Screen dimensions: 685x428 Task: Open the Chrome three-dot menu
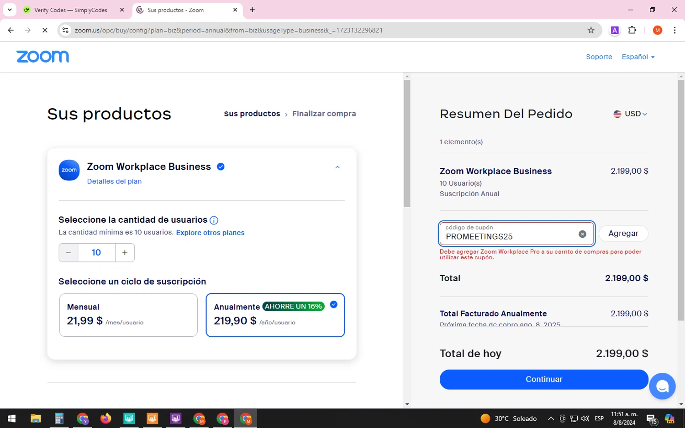pyautogui.click(x=674, y=30)
